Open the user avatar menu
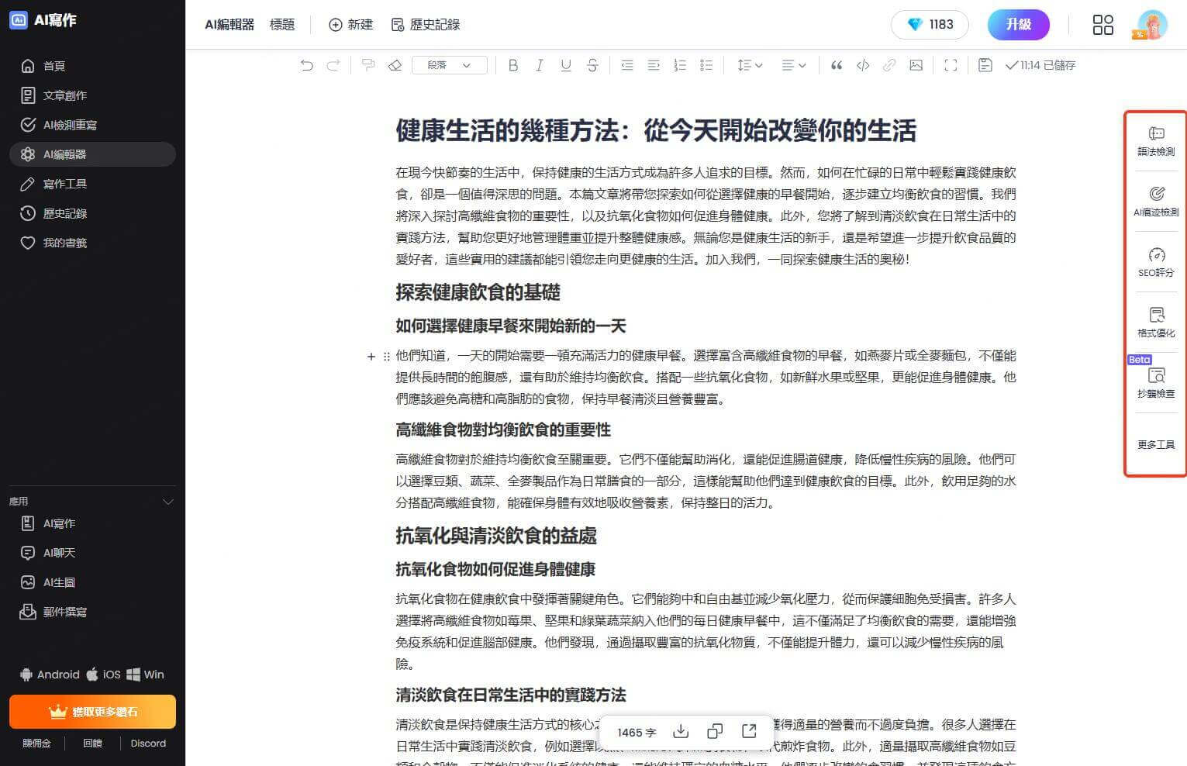Screen dimensions: 1187x766 pos(1152,25)
